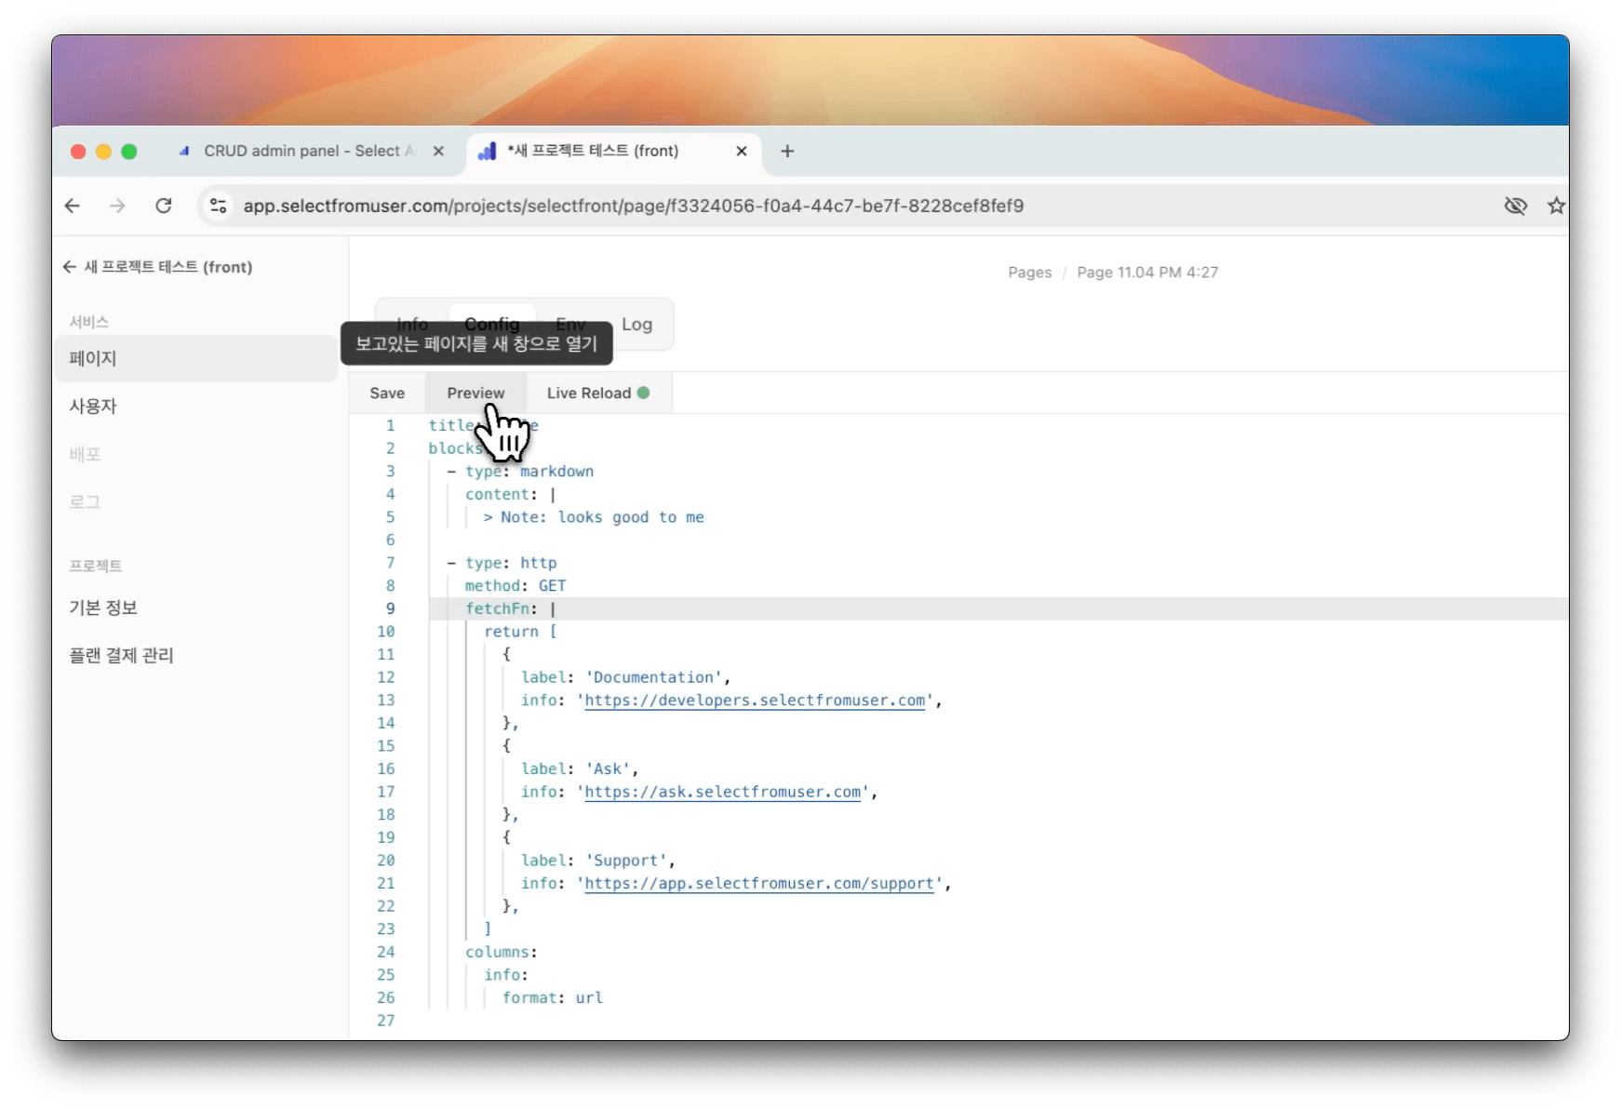
Task: Click Pages in the breadcrumb
Action: pos(1029,273)
